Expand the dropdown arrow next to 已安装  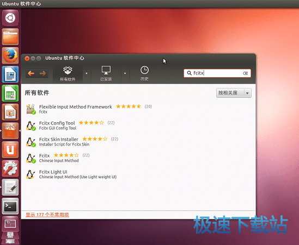tap(125, 73)
